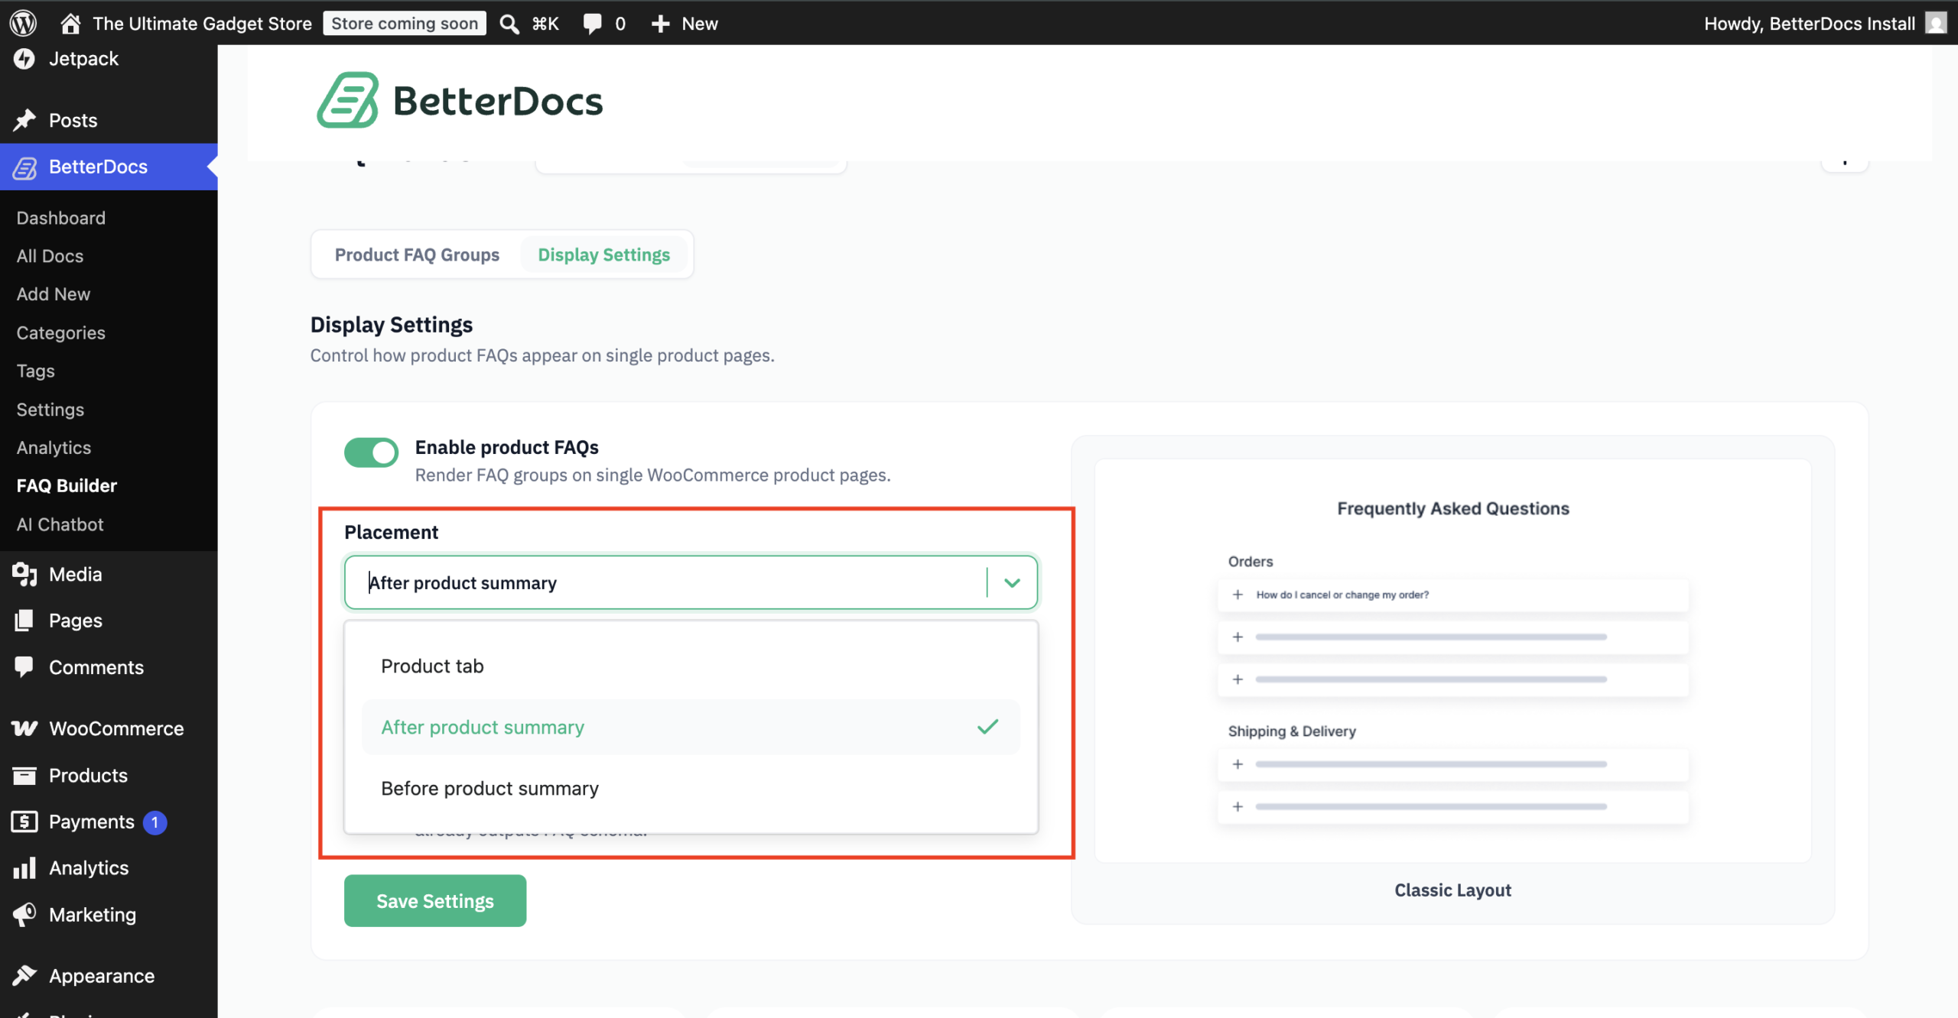
Task: Click the Media icon in sidebar
Action: (x=24, y=574)
